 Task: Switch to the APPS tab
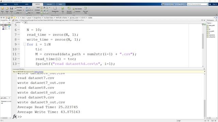pyautogui.click(x=27, y=4)
